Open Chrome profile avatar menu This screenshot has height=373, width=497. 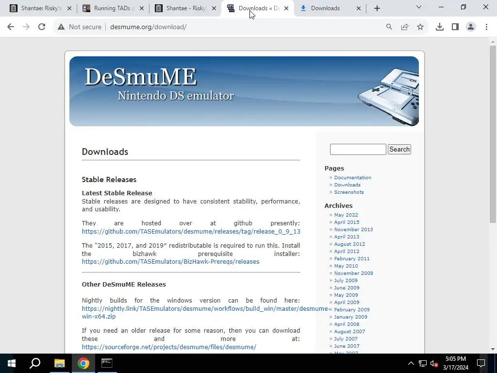click(471, 27)
